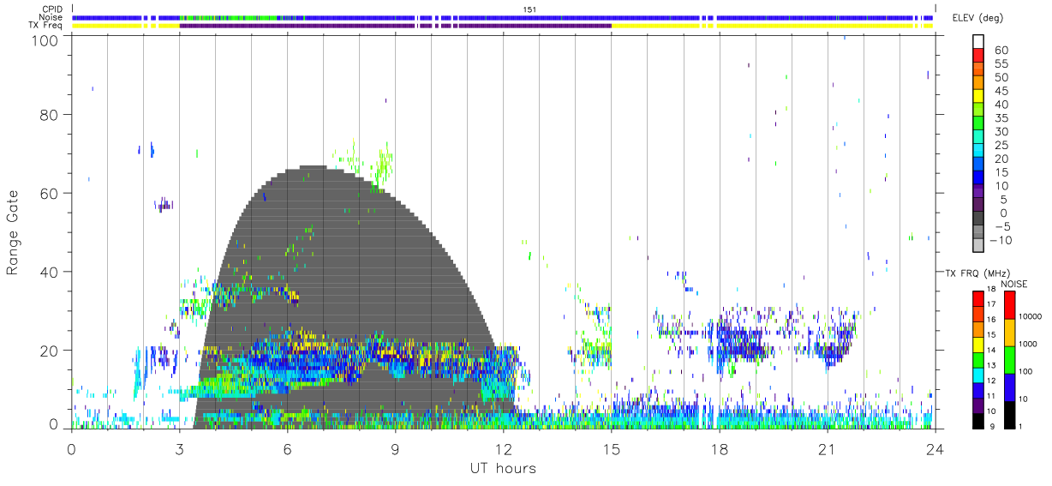Click the 'NOISE' legend title above its colorbar
Viewport: 1052px width, 486px height.
[x=1014, y=284]
